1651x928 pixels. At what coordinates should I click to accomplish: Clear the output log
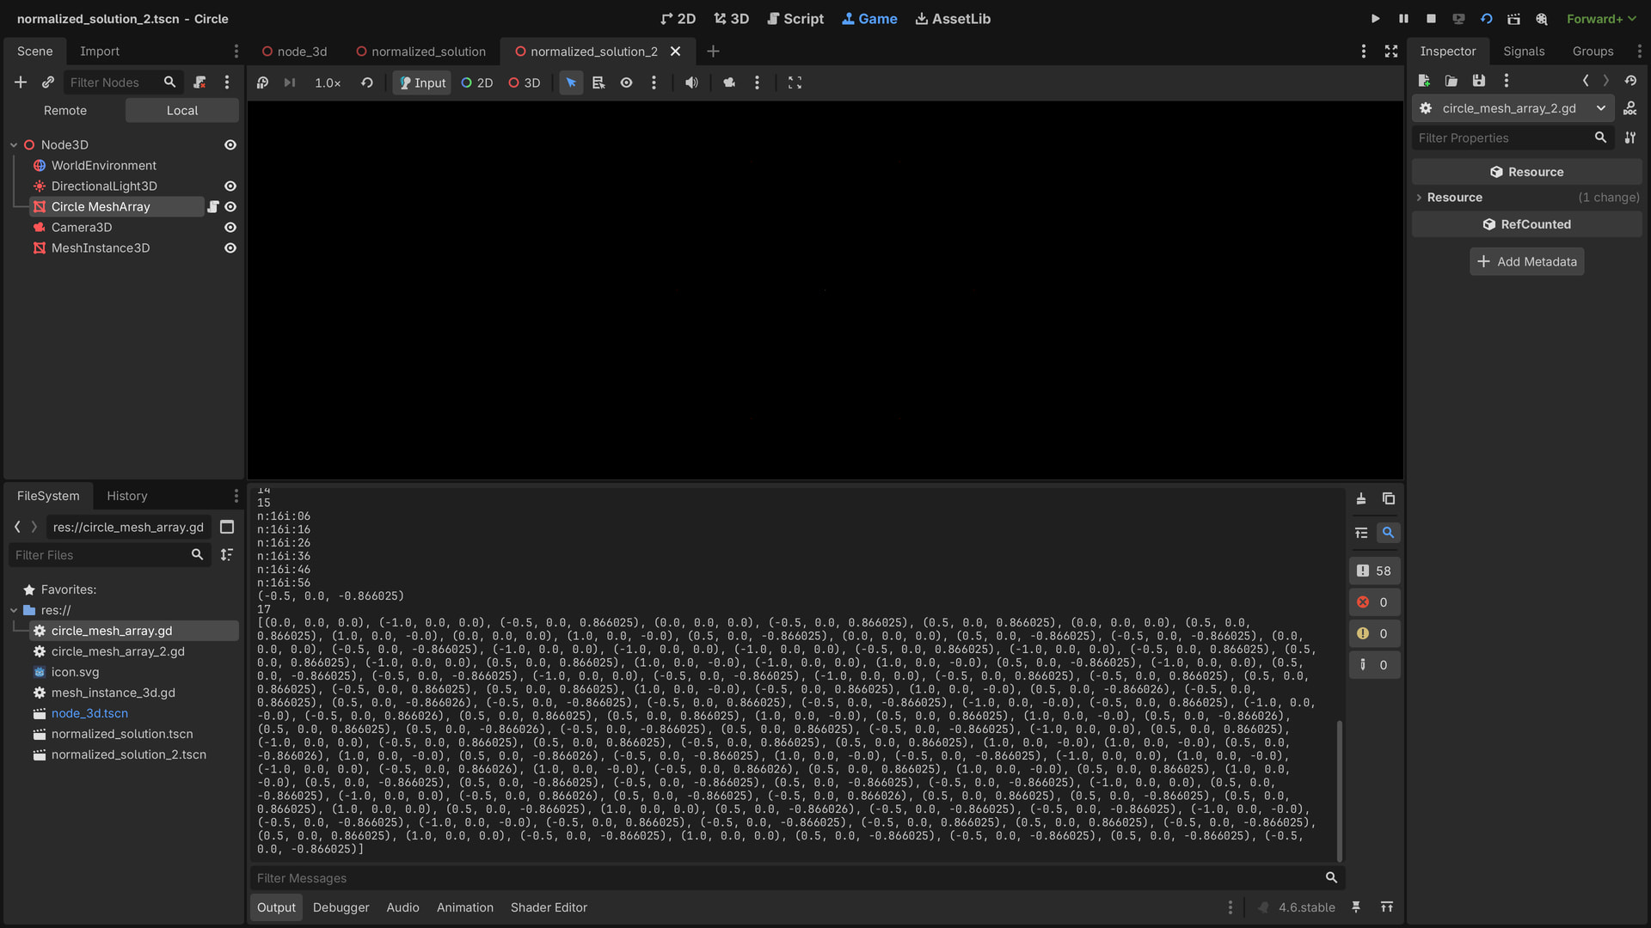(1361, 498)
